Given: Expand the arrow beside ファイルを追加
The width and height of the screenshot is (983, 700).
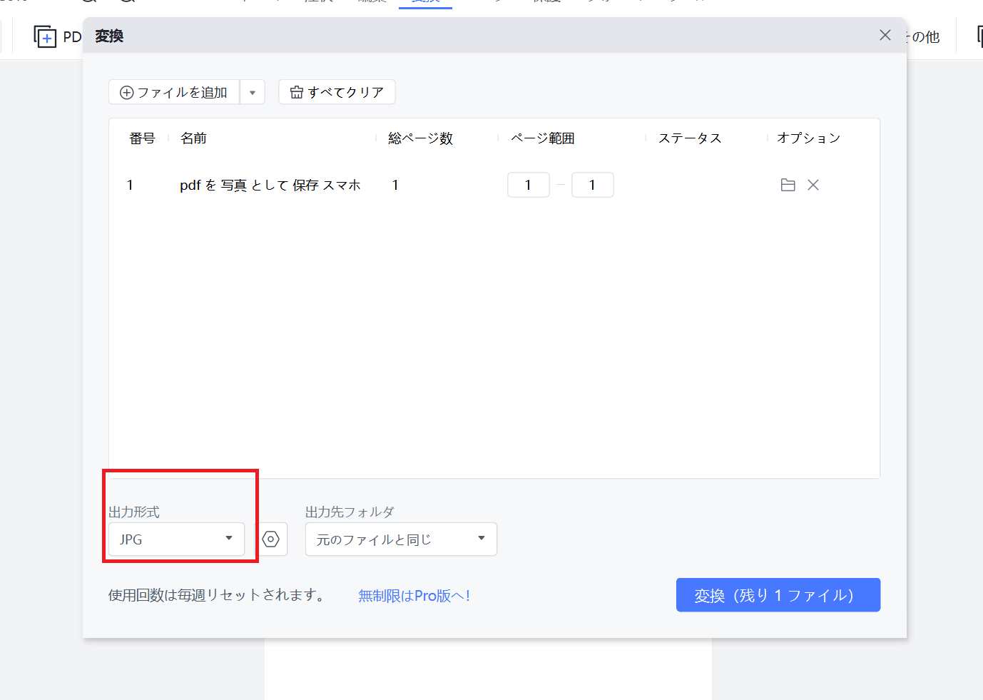Looking at the screenshot, I should point(252,91).
